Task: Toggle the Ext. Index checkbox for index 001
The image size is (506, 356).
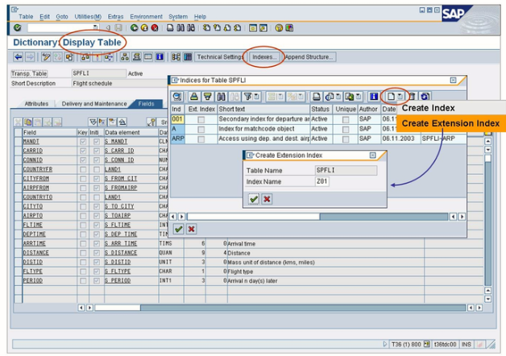Action: [201, 118]
